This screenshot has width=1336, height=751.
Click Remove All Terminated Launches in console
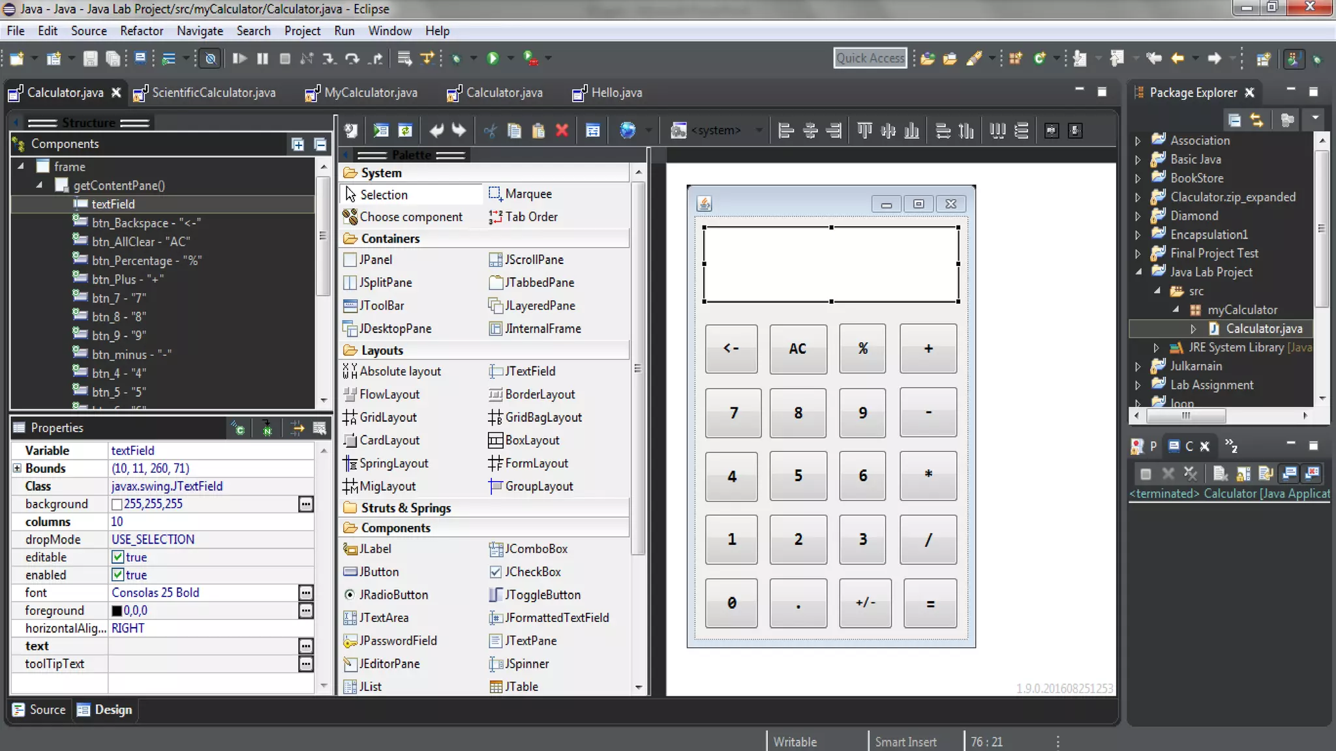1191,473
